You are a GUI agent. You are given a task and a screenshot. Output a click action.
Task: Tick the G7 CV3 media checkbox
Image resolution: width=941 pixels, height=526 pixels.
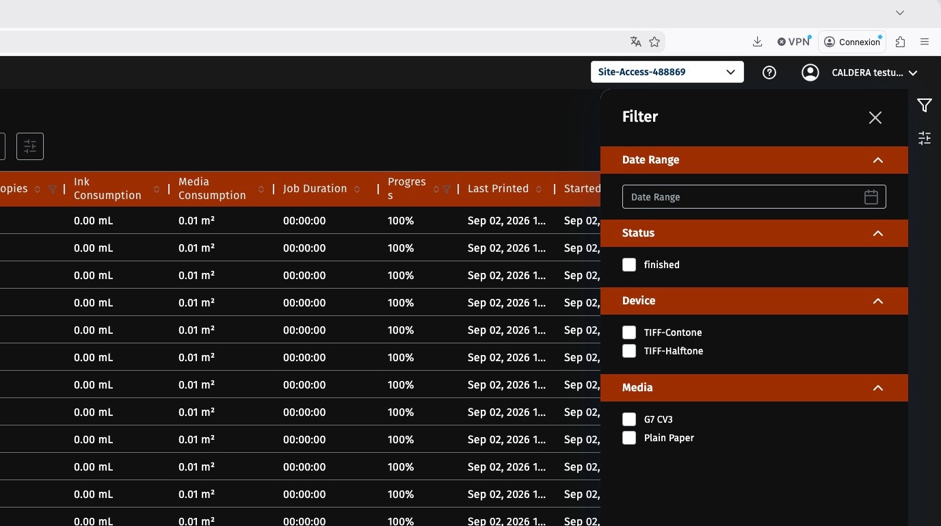point(629,419)
